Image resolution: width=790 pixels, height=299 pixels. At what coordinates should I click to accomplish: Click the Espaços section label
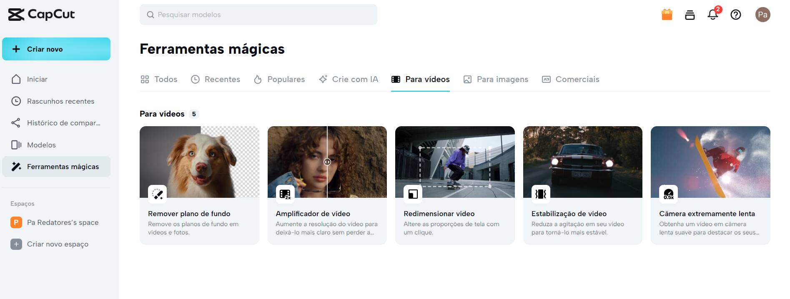[23, 204]
